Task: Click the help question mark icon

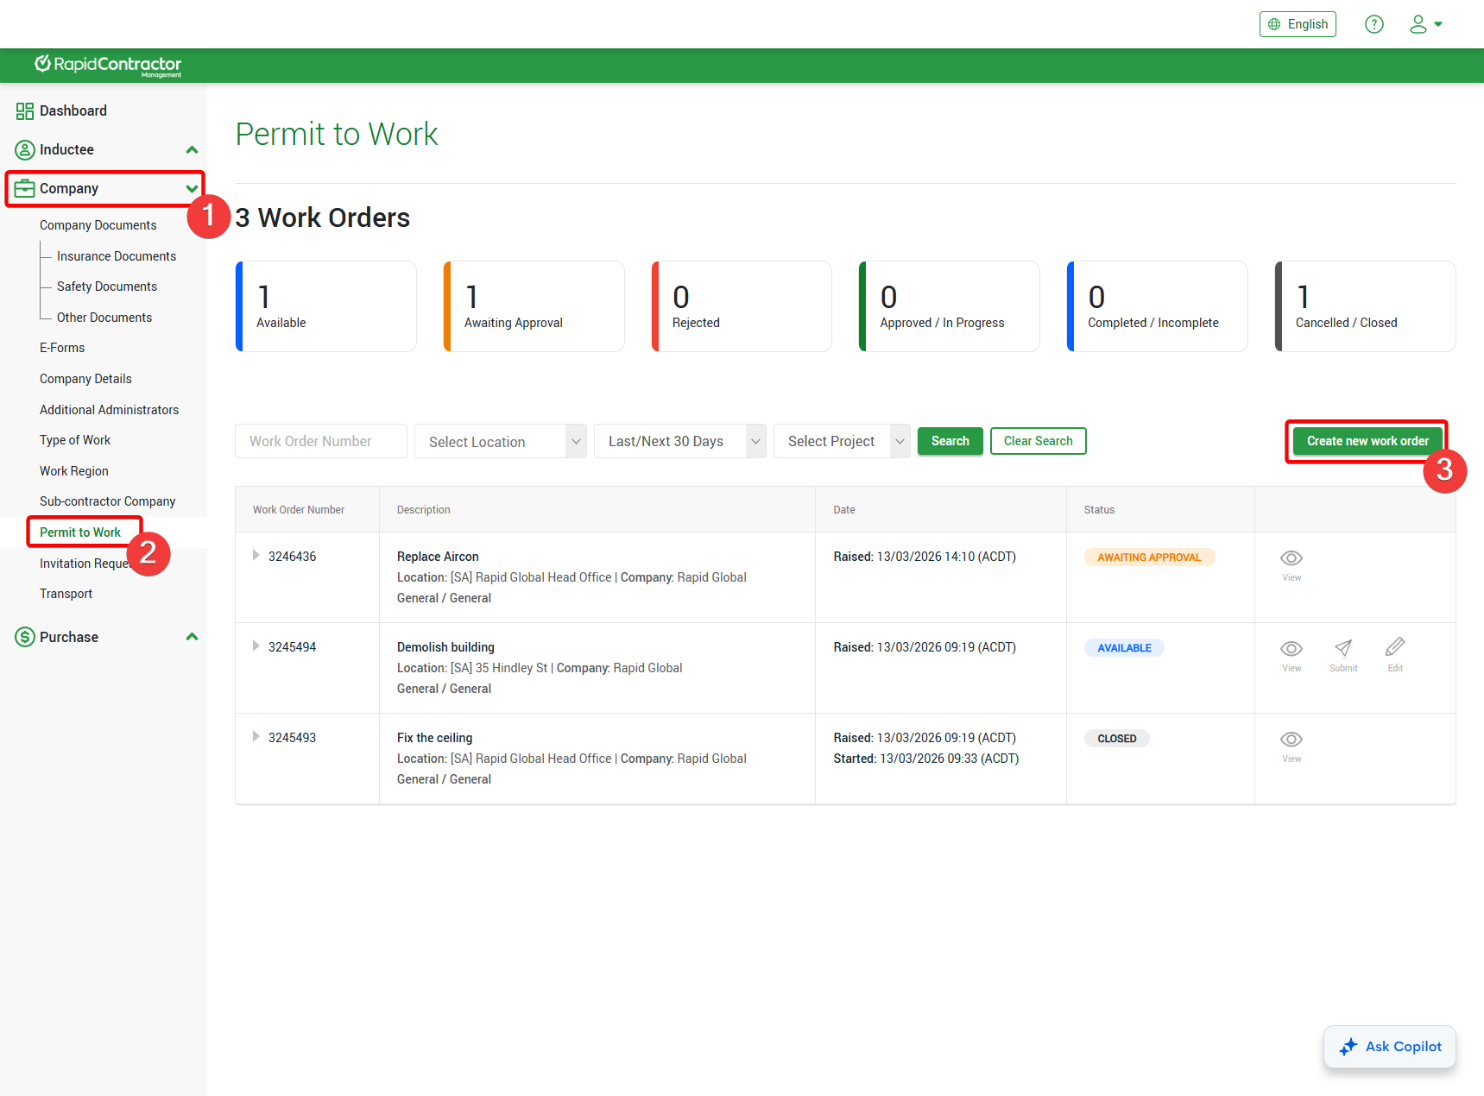Action: pos(1373,24)
